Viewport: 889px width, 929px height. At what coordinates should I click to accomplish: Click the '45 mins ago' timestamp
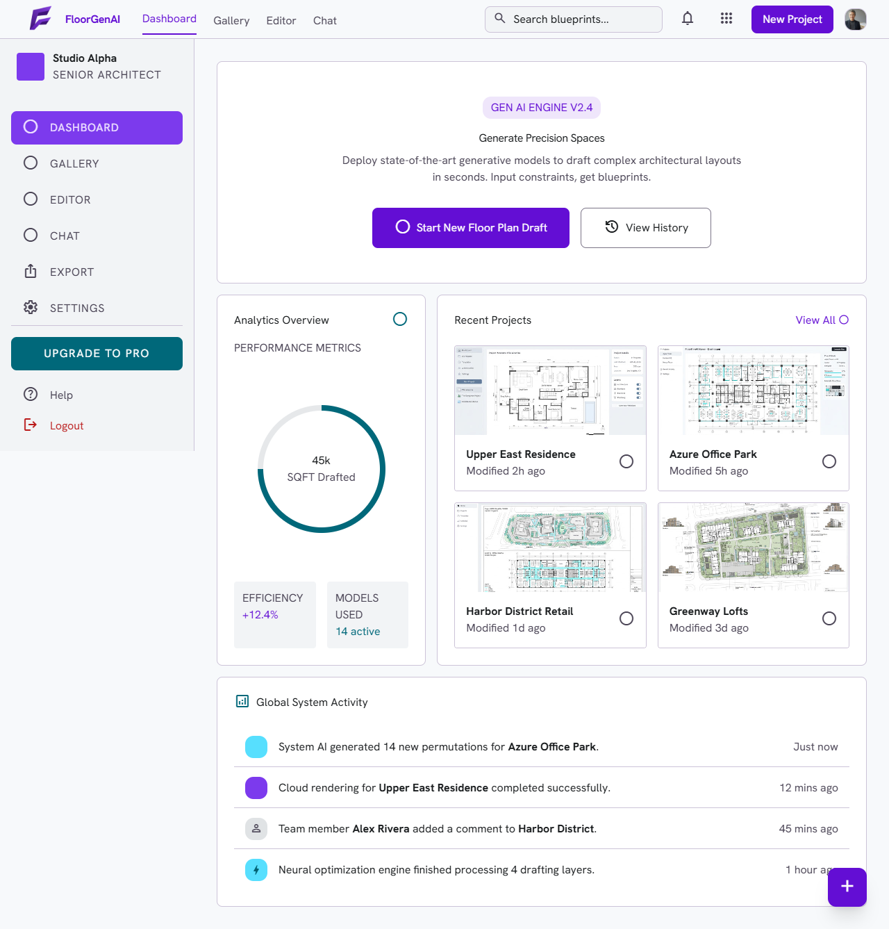tap(808, 829)
